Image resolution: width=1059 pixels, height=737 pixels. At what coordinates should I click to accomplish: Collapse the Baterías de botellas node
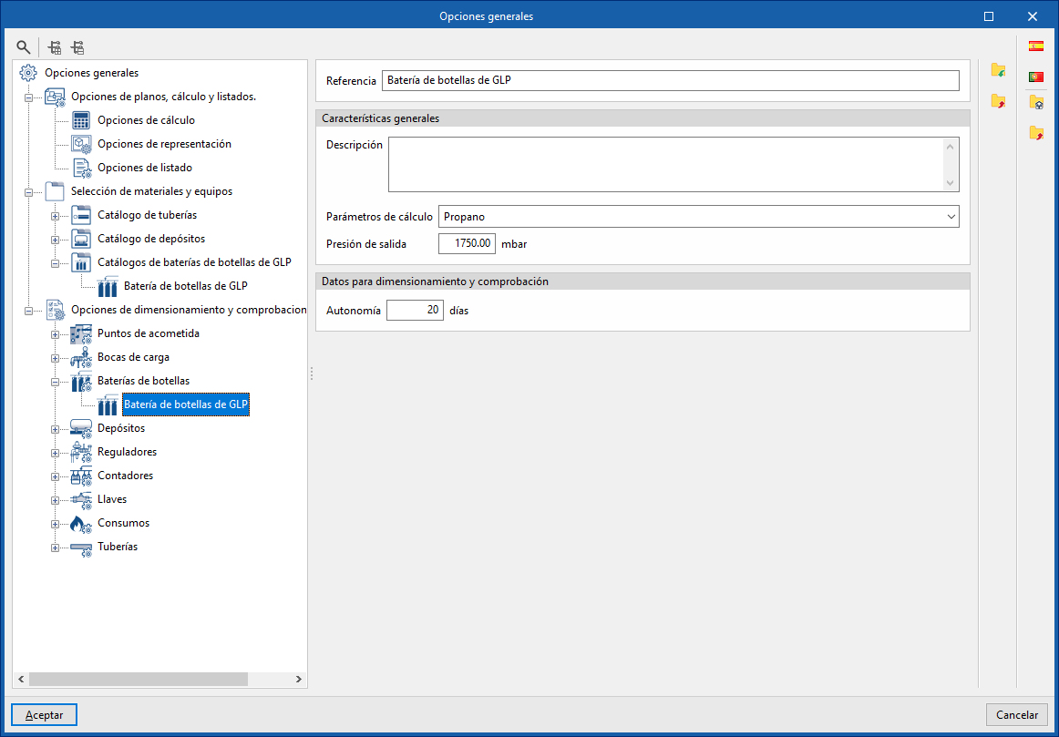point(56,382)
